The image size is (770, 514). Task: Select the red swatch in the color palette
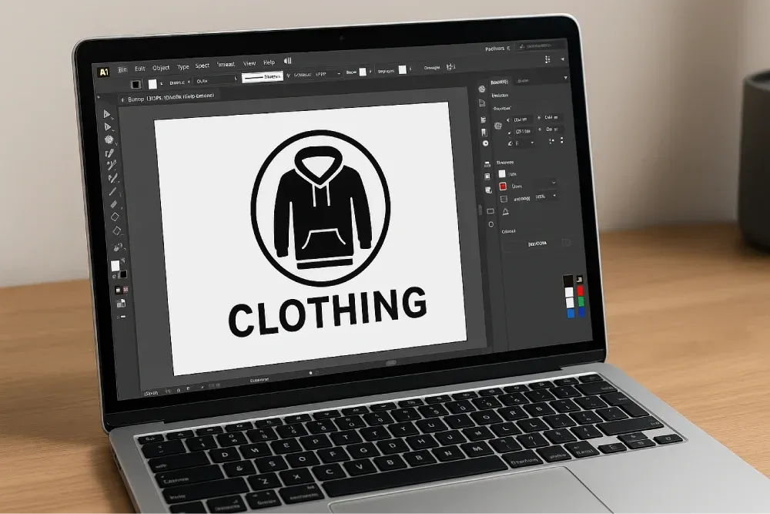[x=581, y=291]
